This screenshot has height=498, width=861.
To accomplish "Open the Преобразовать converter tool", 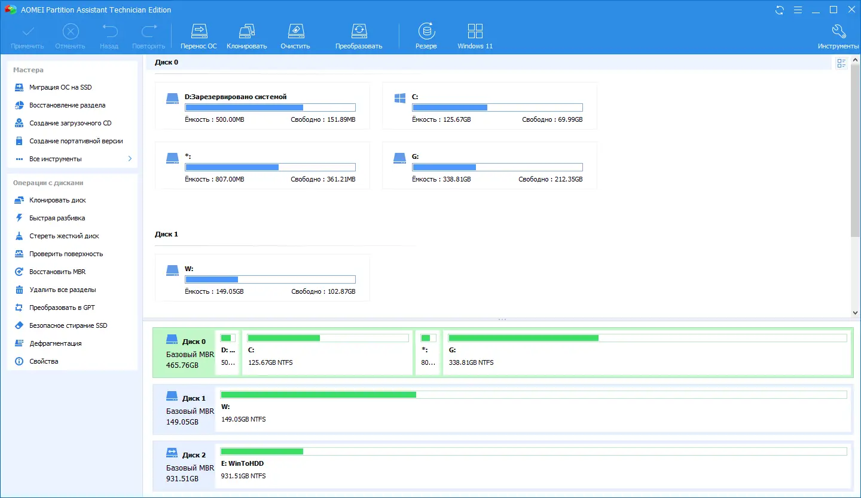I will 359,34.
